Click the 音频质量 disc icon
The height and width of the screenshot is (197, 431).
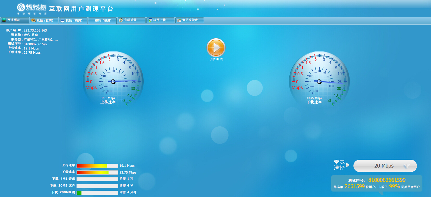click(121, 20)
